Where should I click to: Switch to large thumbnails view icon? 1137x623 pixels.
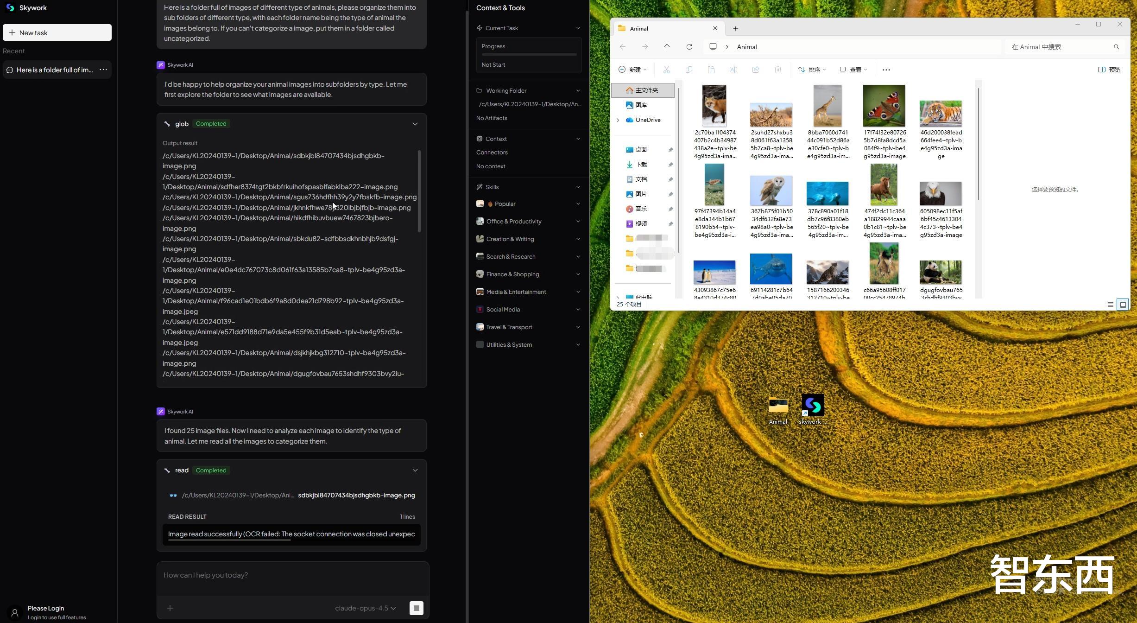pyautogui.click(x=1123, y=305)
